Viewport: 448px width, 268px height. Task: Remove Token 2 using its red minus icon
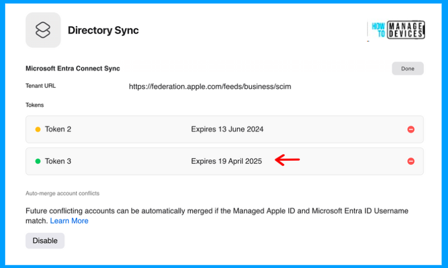411,130
